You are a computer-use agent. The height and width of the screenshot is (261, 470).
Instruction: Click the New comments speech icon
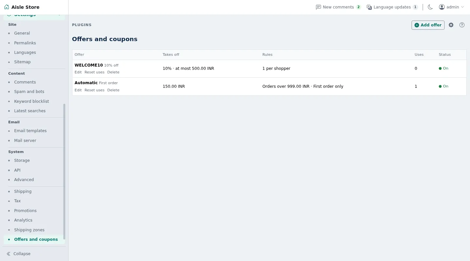pos(318,7)
